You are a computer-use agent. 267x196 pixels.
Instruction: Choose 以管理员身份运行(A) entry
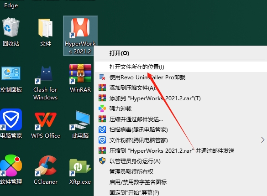[180, 161]
